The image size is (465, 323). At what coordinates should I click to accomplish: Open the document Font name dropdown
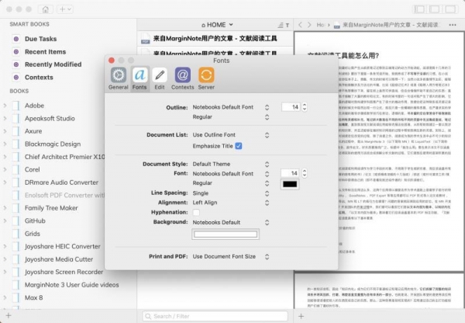click(231, 173)
